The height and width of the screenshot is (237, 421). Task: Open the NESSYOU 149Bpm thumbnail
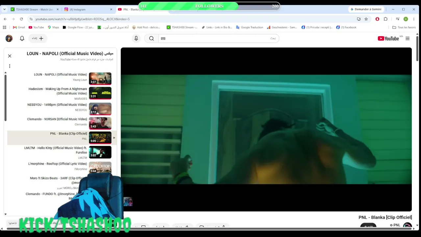pyautogui.click(x=100, y=109)
